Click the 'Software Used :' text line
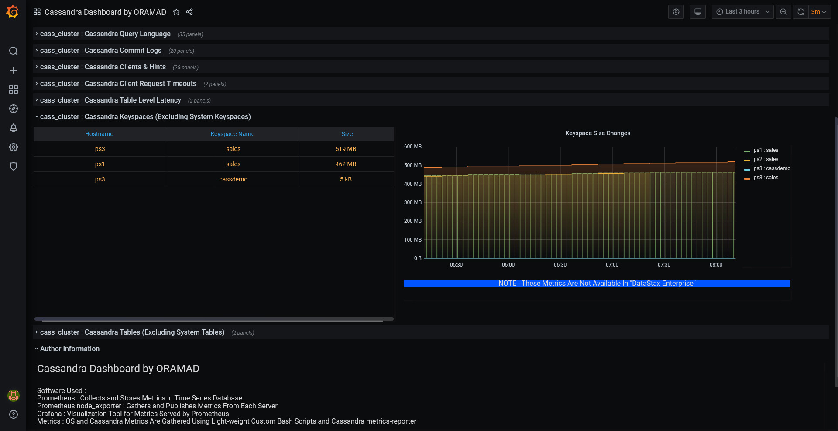 tap(62, 390)
